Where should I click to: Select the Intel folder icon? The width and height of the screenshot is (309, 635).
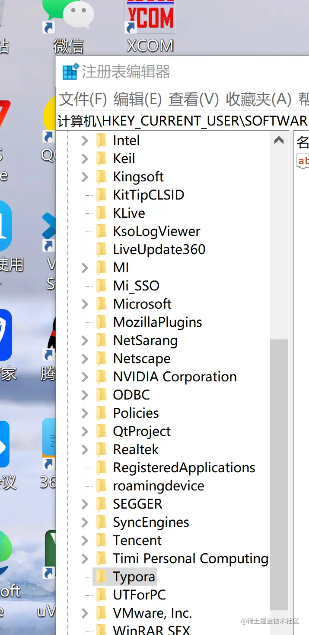(x=101, y=140)
